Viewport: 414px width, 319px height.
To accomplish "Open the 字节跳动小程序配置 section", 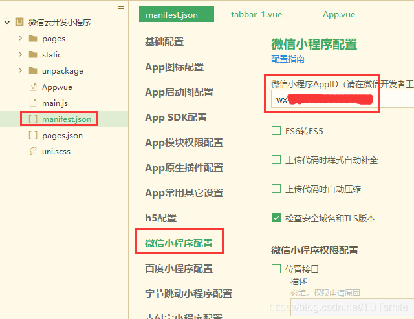I will [x=188, y=294].
